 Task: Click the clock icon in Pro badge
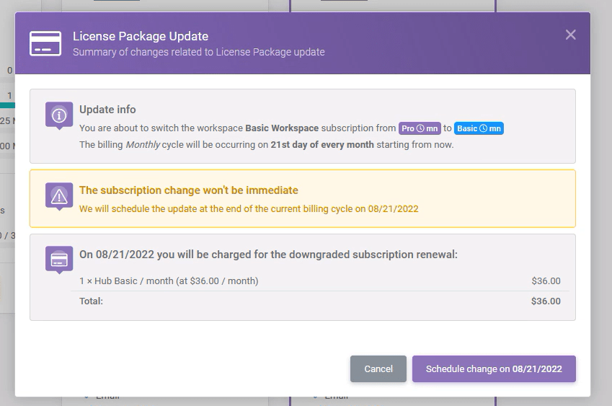tap(420, 128)
